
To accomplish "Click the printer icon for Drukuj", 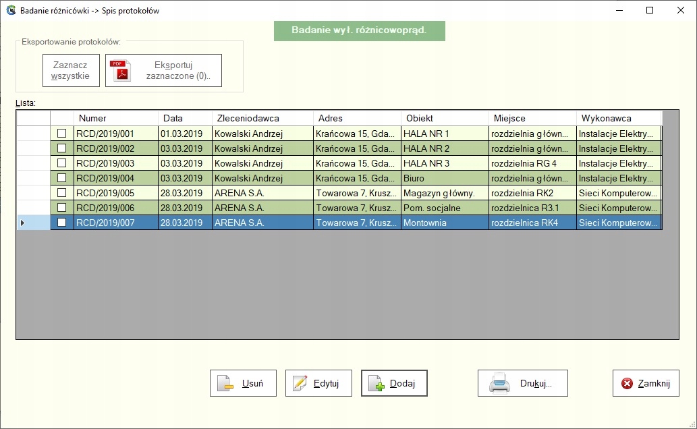I will point(499,384).
